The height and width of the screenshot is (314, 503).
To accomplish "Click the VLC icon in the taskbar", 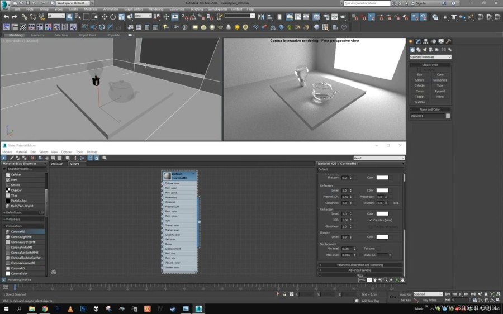I will [x=70, y=308].
